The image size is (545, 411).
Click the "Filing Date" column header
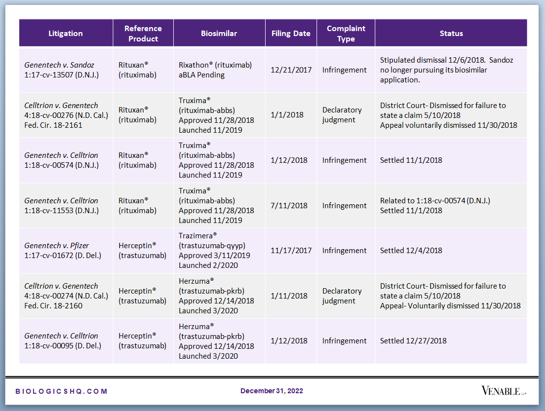click(x=291, y=34)
